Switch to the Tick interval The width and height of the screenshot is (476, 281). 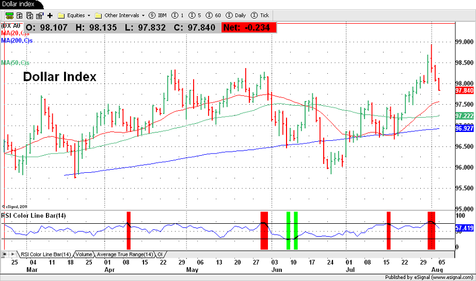260,15
